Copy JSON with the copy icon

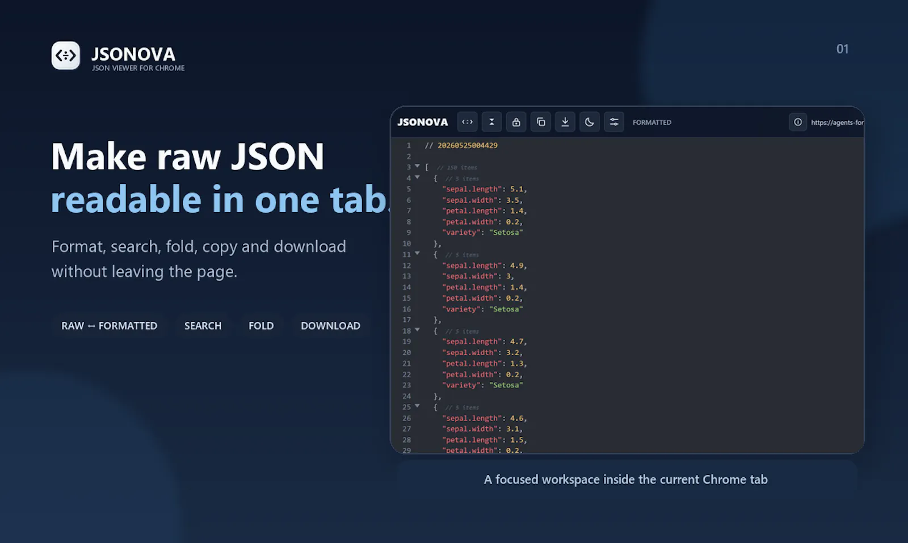coord(540,122)
